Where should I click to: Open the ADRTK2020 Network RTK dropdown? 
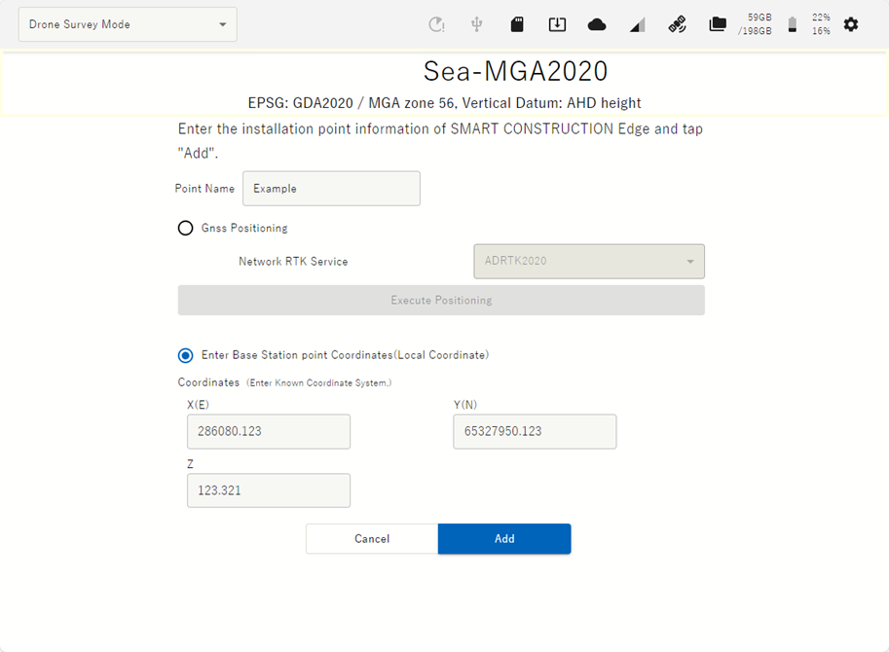[x=589, y=261]
